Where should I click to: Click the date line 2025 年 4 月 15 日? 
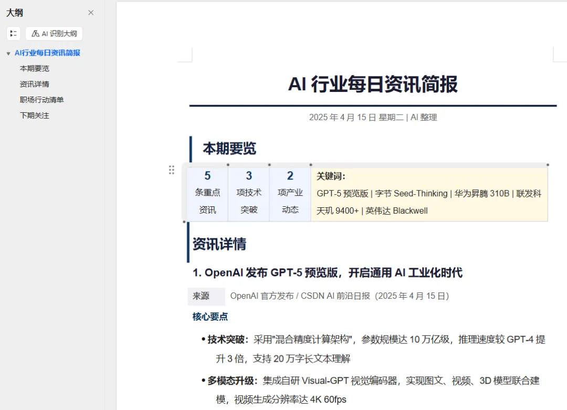pyautogui.click(x=373, y=118)
